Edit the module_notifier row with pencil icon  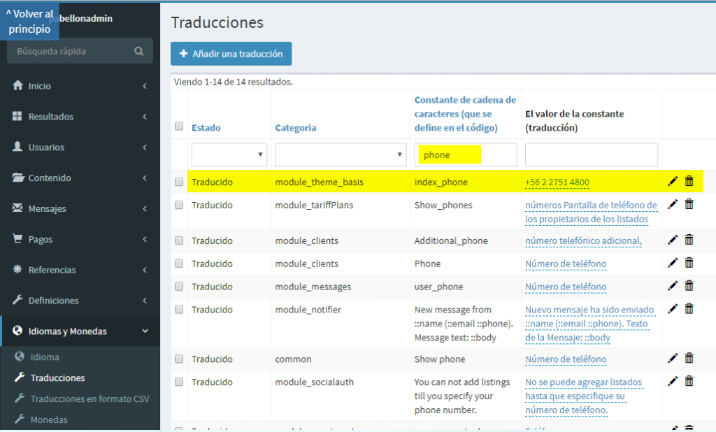pyautogui.click(x=673, y=309)
